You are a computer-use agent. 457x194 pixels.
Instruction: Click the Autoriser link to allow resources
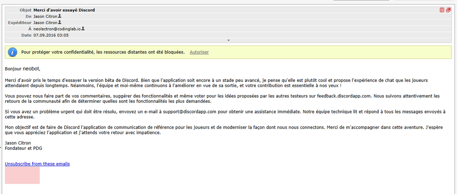coord(199,52)
